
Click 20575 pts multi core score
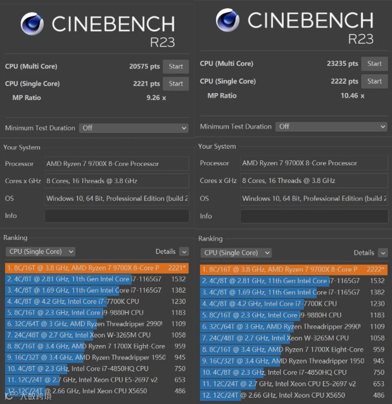144,66
